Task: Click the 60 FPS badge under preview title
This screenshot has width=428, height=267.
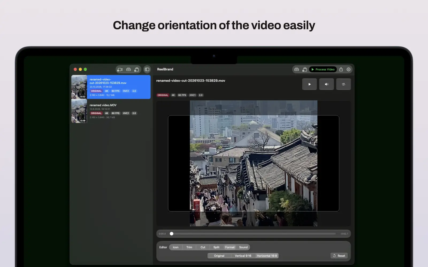Action: click(182, 95)
